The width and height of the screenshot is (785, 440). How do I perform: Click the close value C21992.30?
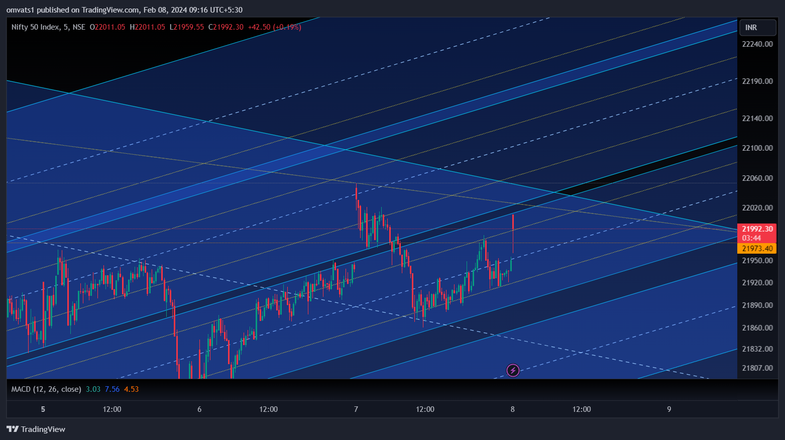coord(226,27)
